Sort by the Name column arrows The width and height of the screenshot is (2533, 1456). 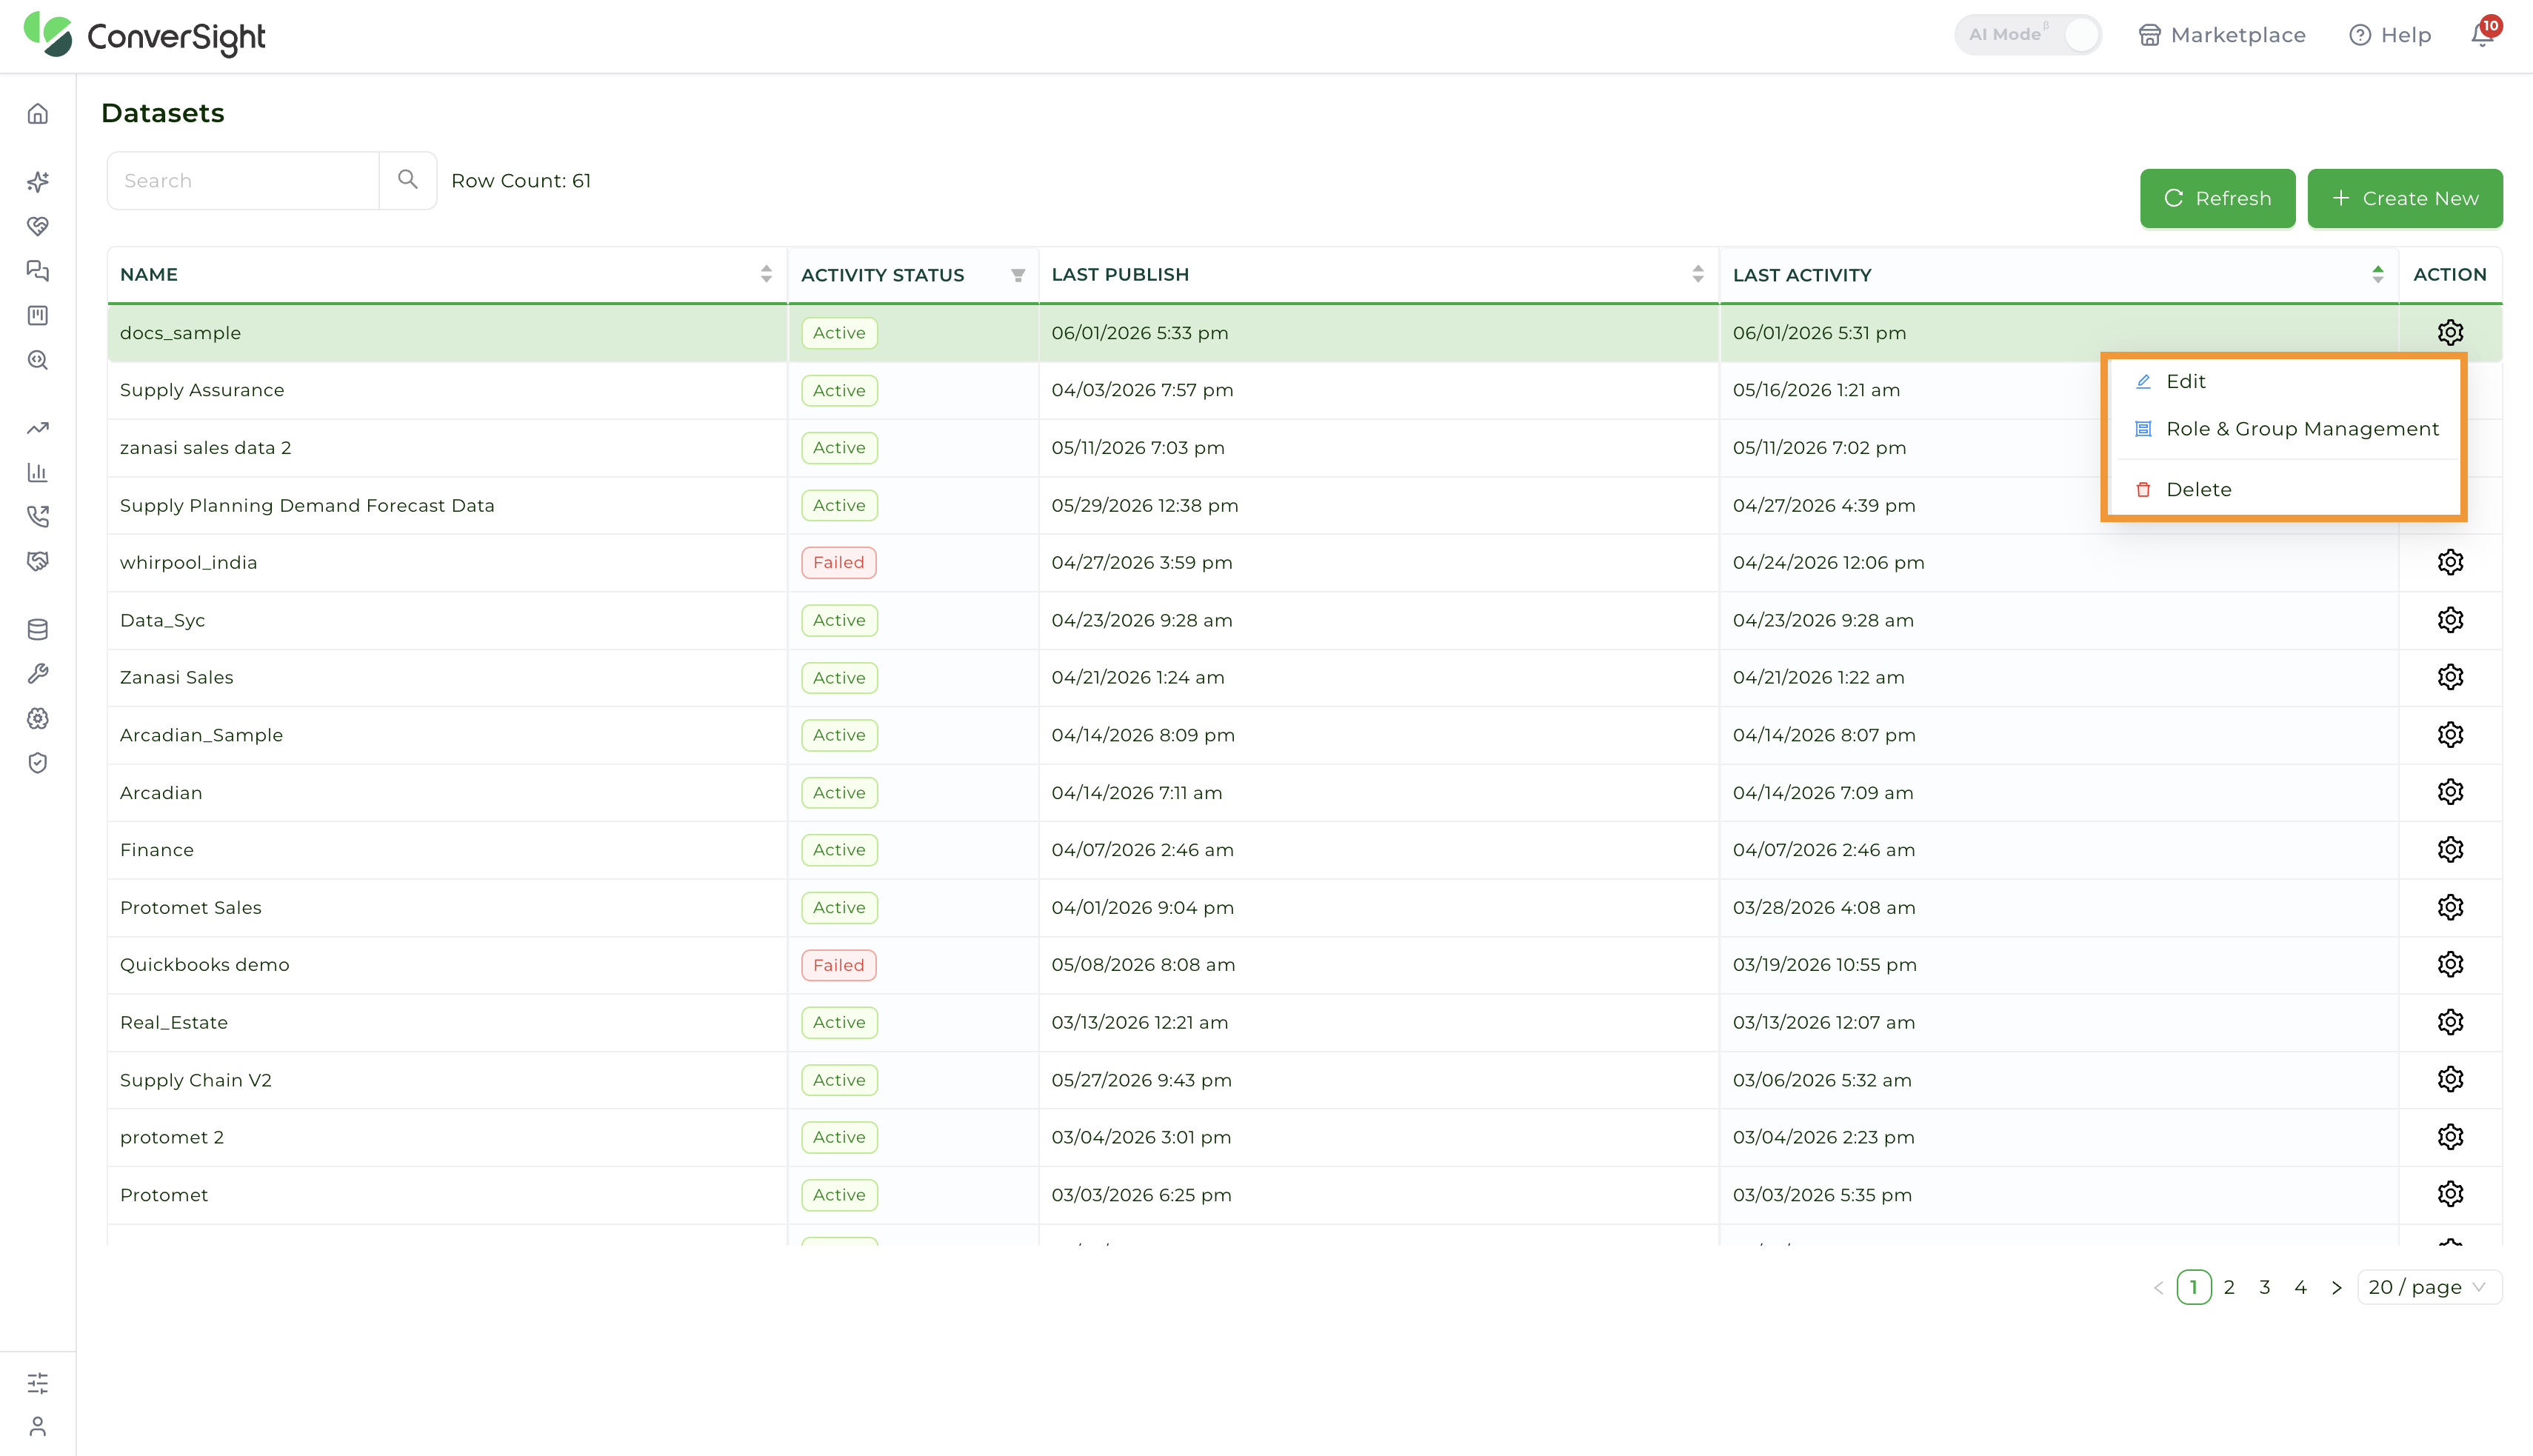pos(766,274)
